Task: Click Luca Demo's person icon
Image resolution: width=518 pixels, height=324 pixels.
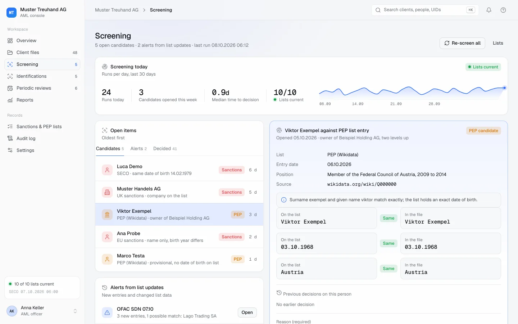Action: tap(107, 170)
